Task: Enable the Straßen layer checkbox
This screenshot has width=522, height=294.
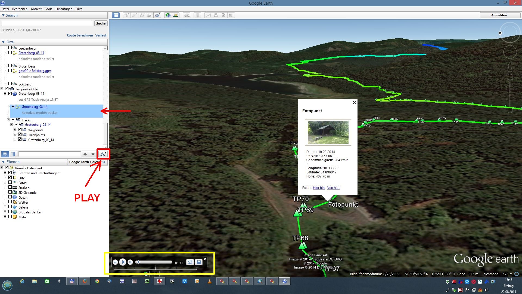Action: [x=10, y=187]
